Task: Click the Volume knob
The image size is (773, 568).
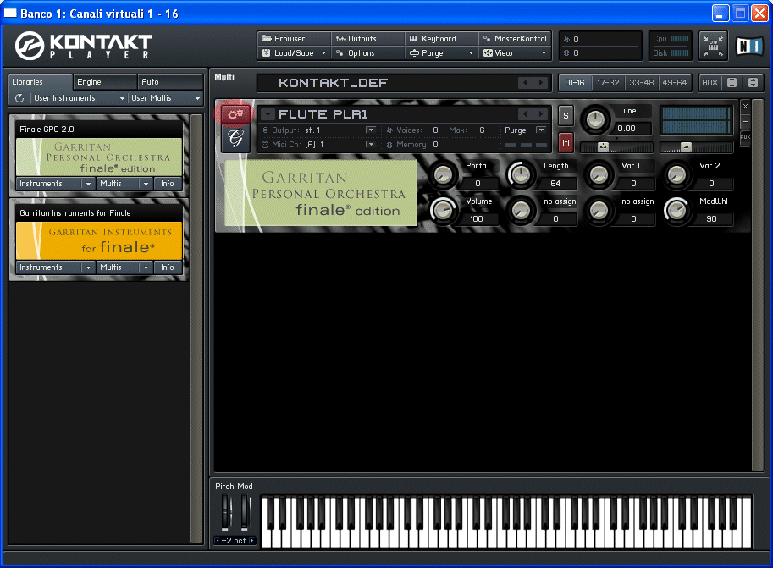Action: point(443,210)
